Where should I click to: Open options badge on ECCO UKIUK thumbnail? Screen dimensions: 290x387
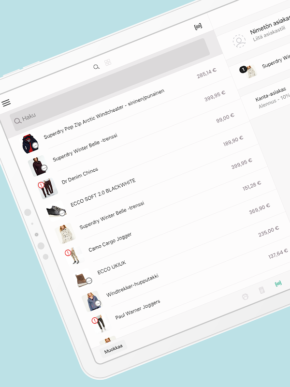[89, 281]
